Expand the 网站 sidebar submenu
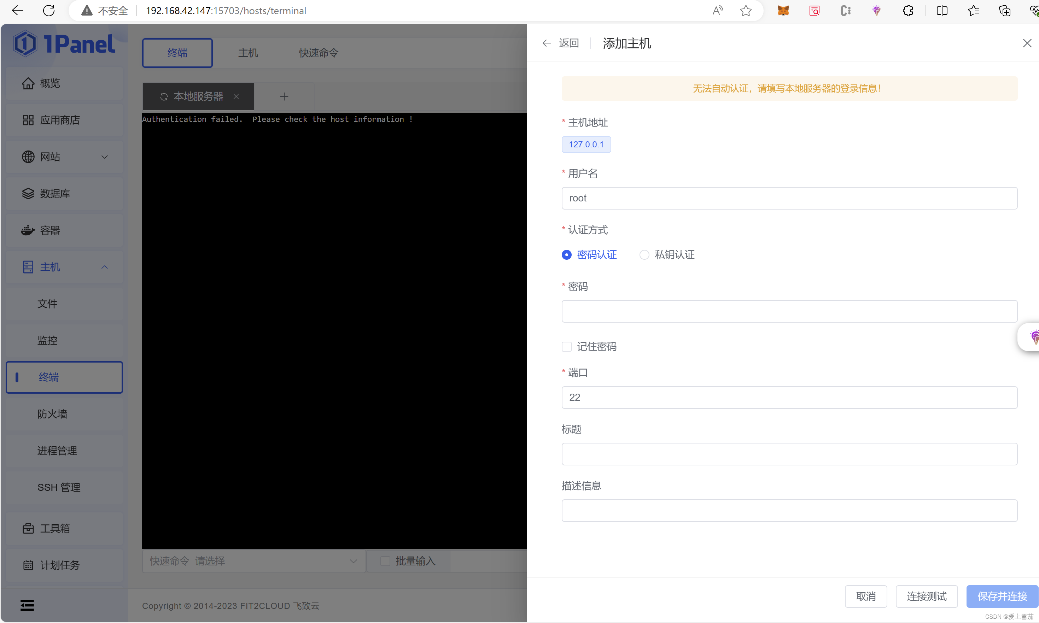The image size is (1039, 623). [x=105, y=157]
